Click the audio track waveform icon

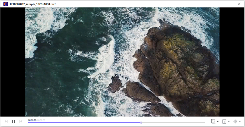coord(235,121)
